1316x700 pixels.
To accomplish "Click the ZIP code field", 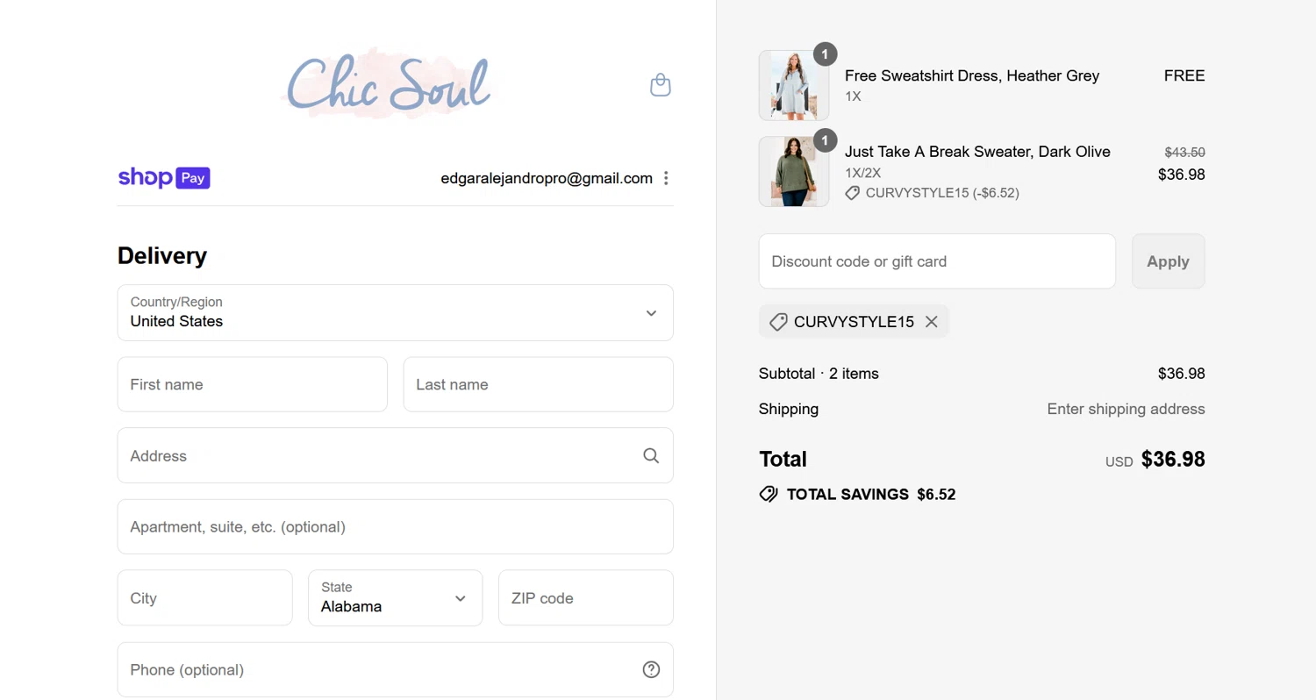I will (586, 598).
